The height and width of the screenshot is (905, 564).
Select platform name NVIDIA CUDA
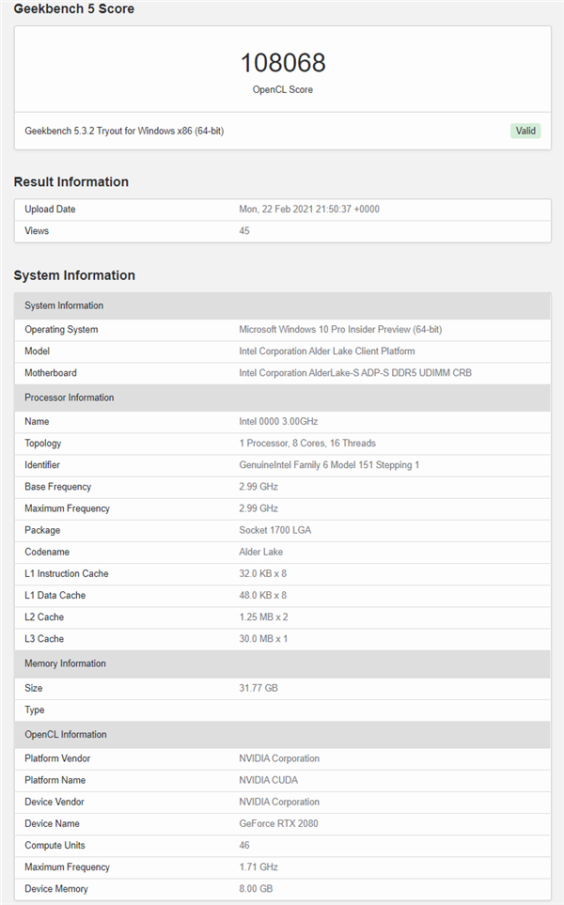(269, 780)
